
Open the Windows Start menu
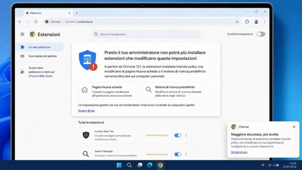tap(119, 165)
